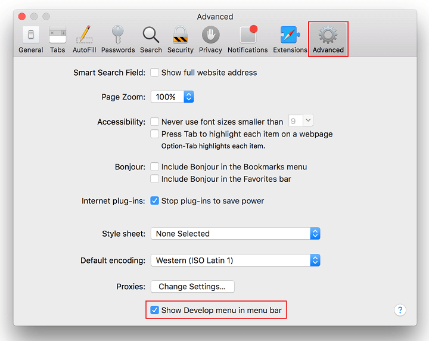Open the Style sheet None Selected dropdown
Viewport: 429px width, 341px height.
point(235,234)
